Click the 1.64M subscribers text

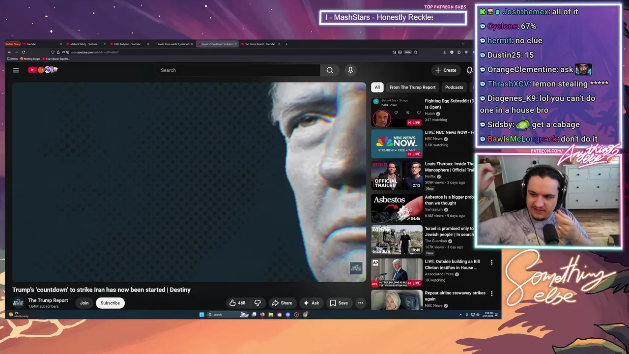pyautogui.click(x=43, y=306)
